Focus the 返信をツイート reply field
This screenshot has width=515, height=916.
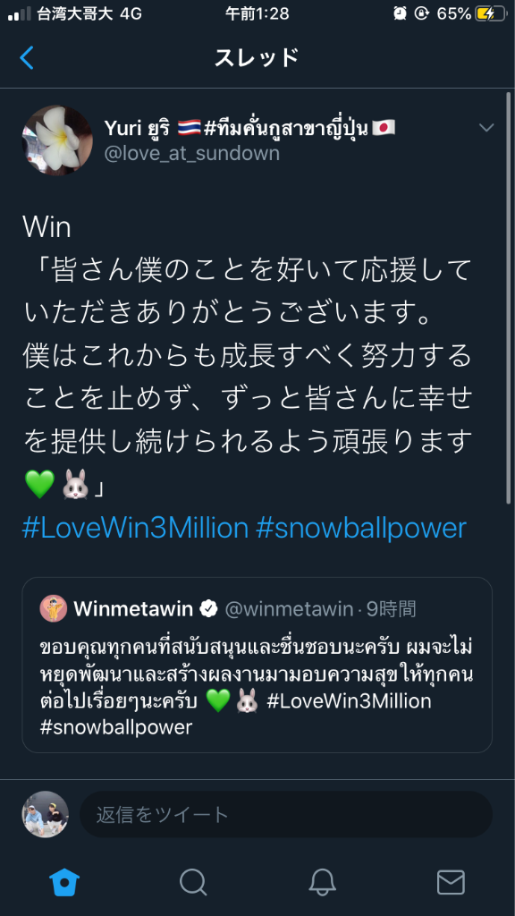(x=286, y=814)
